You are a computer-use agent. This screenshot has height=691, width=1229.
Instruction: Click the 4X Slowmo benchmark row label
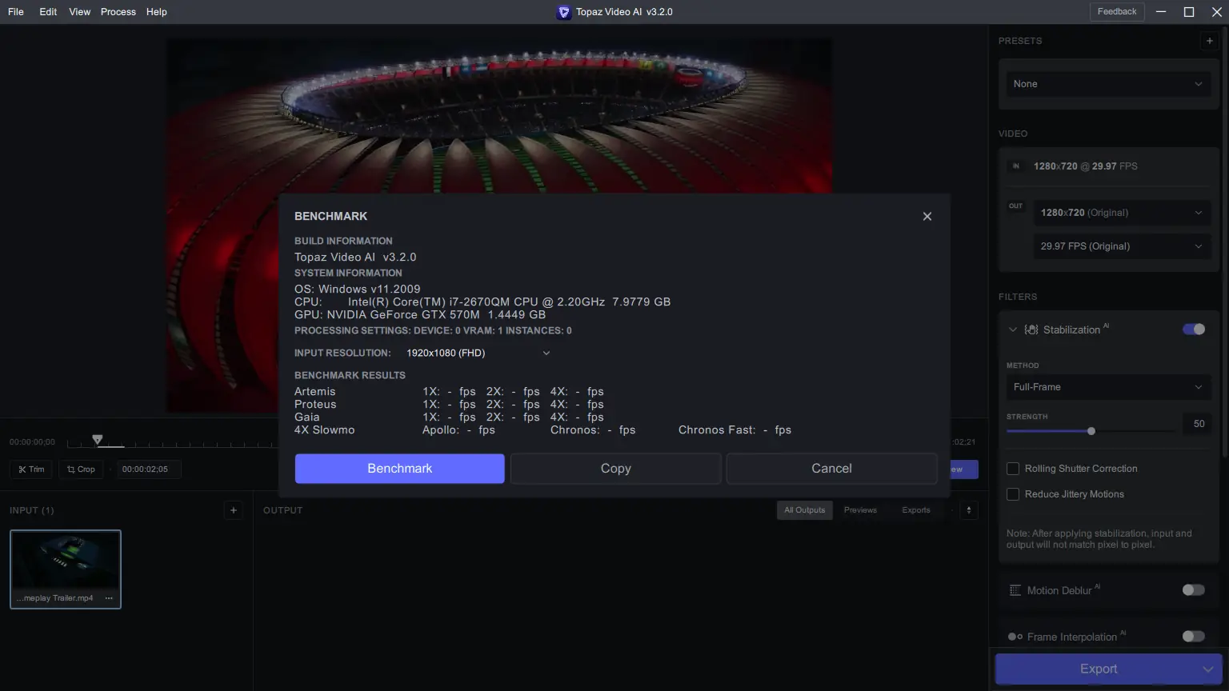coord(325,430)
